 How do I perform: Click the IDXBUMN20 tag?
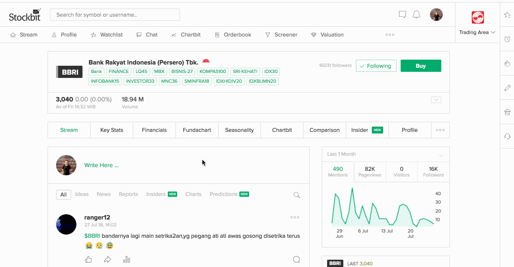(x=262, y=81)
